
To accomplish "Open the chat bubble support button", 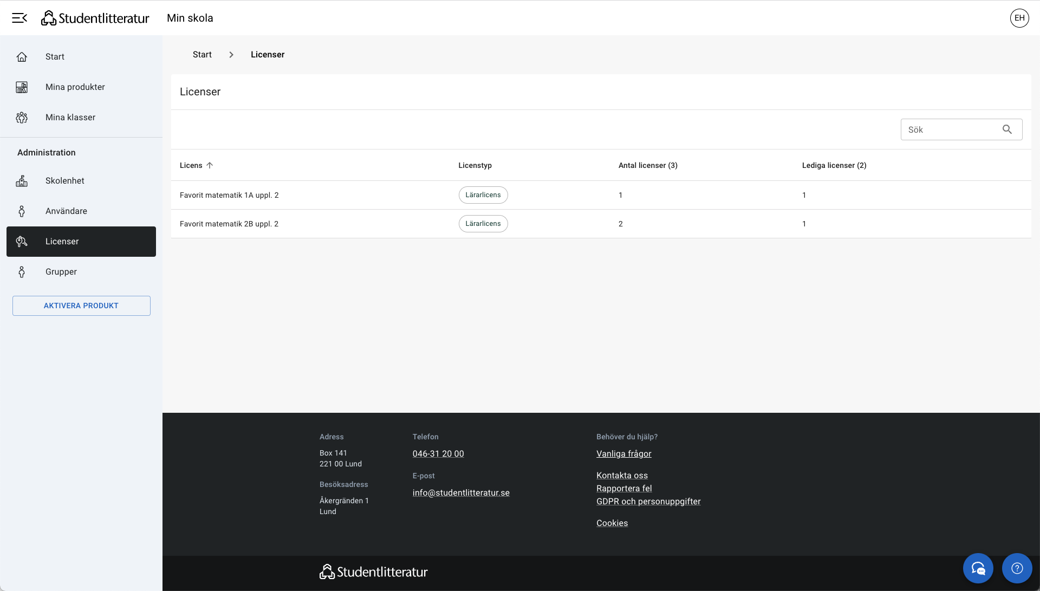I will pos(978,568).
